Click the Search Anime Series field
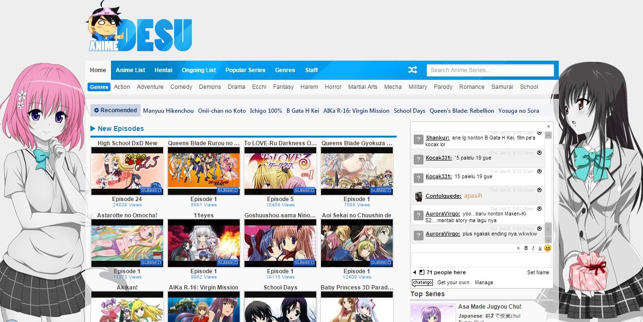Viewport: 643px width, 322px height. point(490,70)
